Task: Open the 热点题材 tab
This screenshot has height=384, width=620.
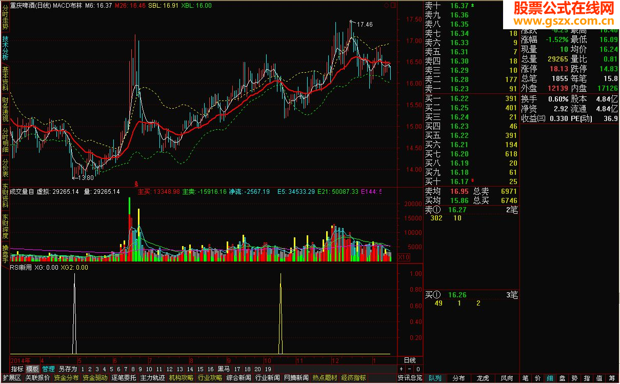Action: coord(325,378)
